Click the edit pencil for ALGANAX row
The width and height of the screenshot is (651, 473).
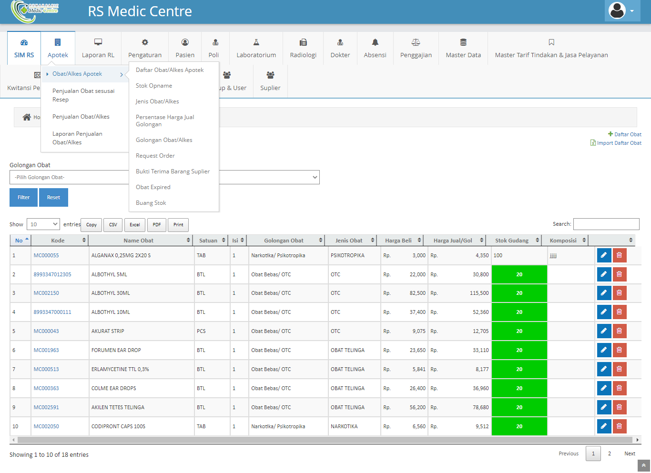pos(604,255)
